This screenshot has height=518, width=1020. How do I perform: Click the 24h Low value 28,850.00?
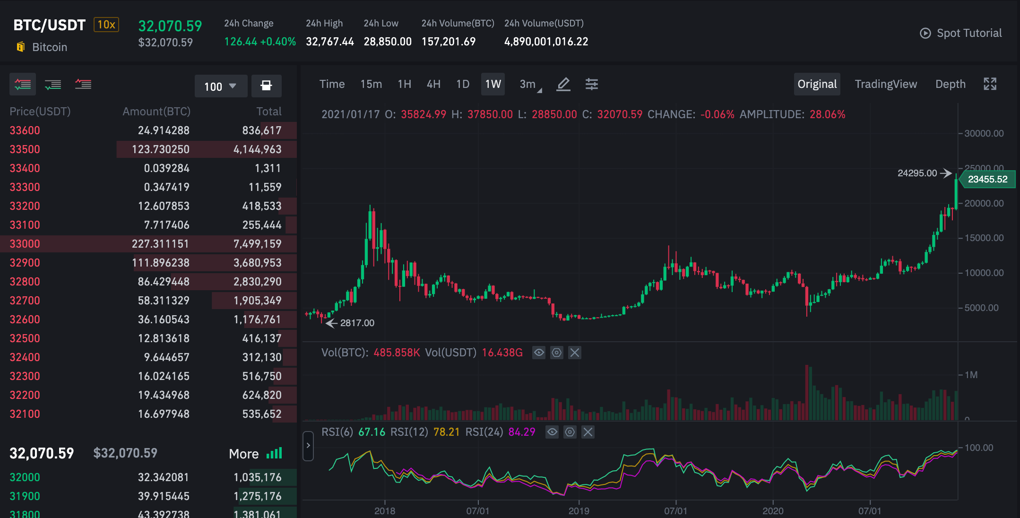[x=388, y=42]
